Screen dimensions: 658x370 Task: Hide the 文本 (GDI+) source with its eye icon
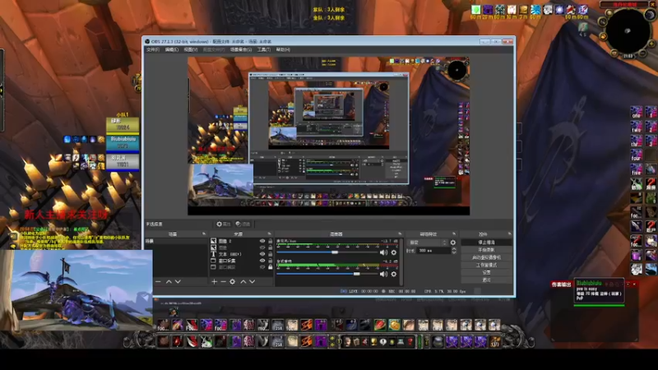click(x=262, y=254)
